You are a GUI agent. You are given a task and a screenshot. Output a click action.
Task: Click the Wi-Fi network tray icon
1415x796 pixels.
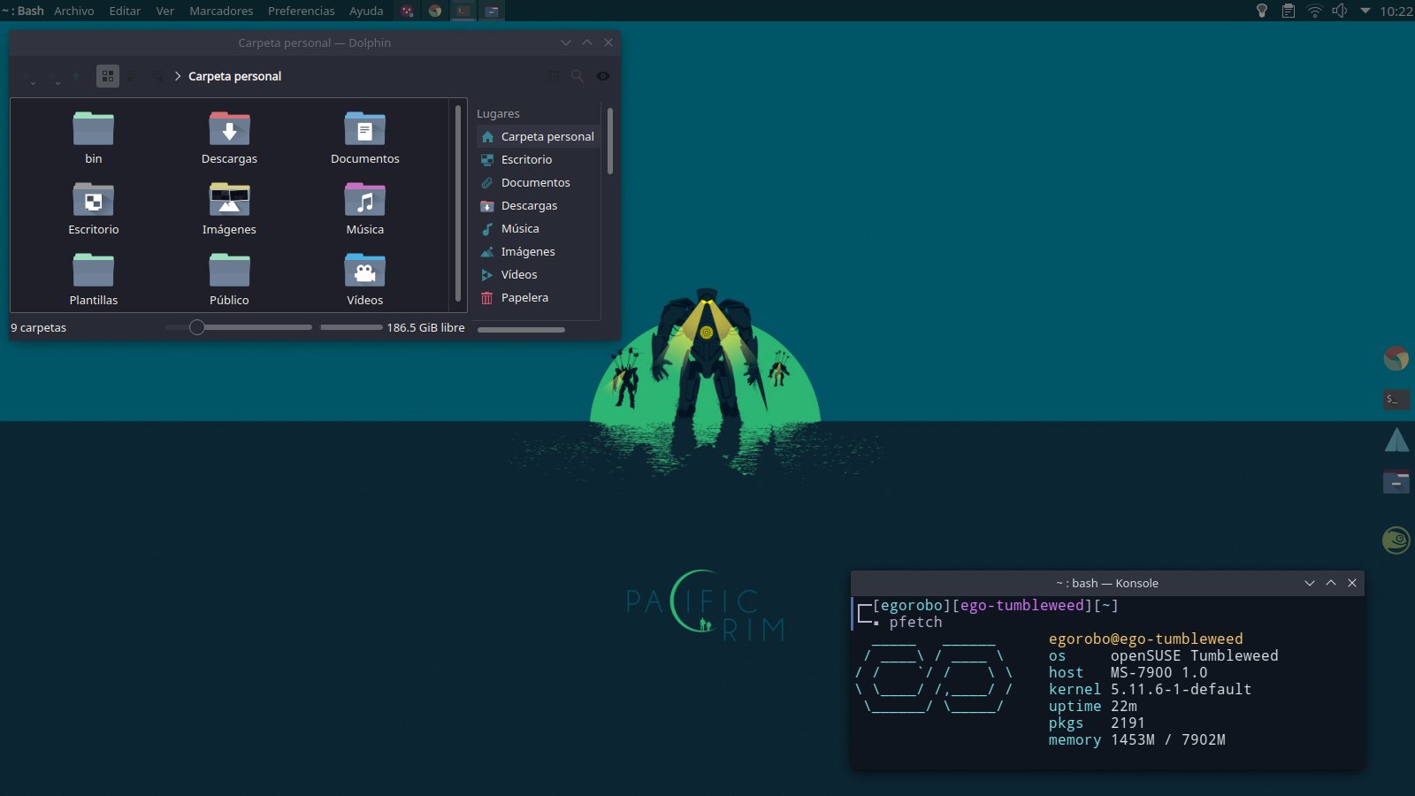click(x=1314, y=11)
